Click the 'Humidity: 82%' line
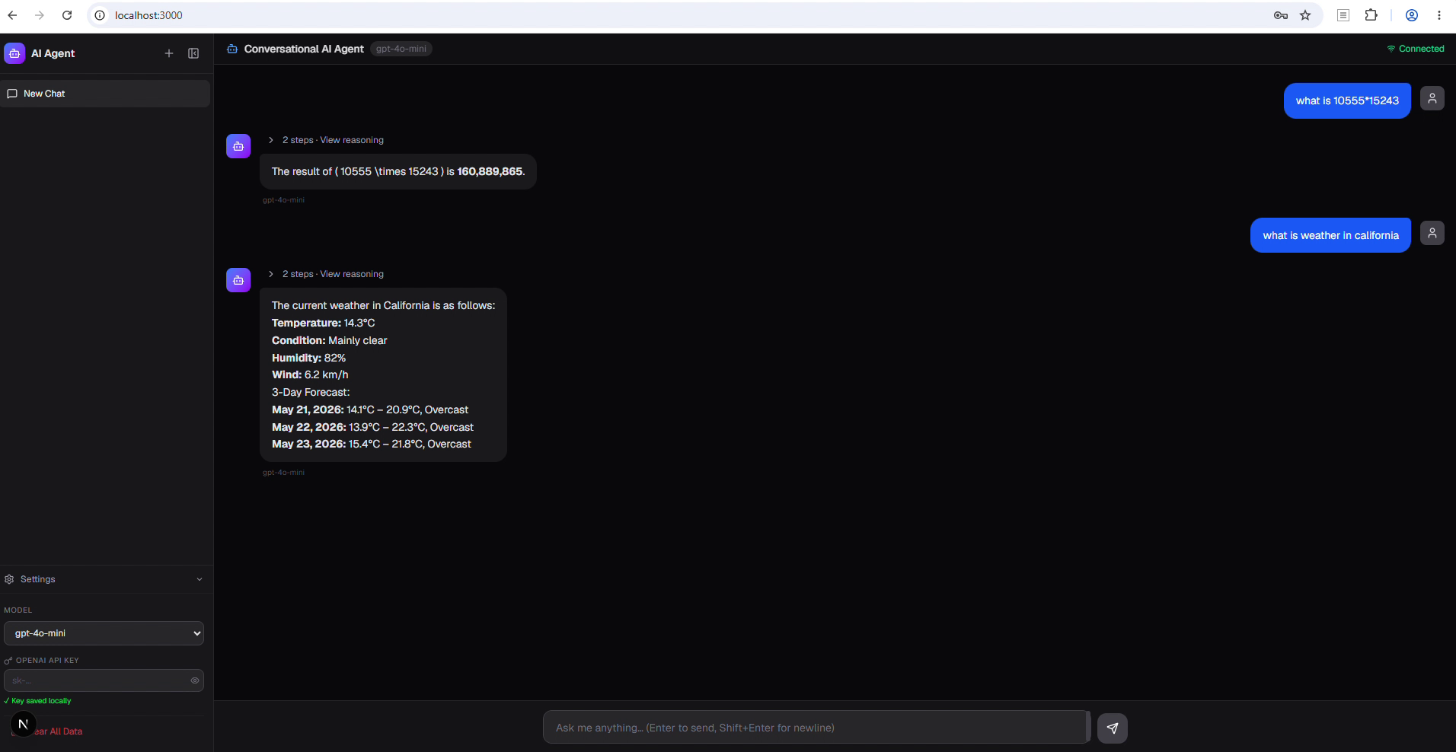Image resolution: width=1456 pixels, height=752 pixels. 308,358
